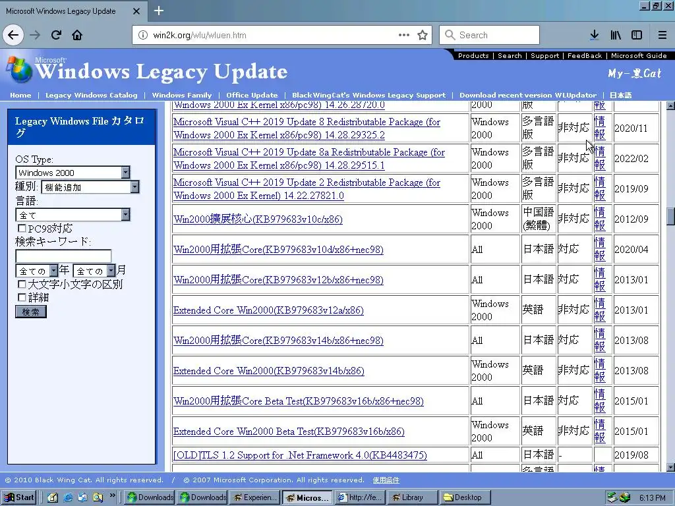This screenshot has height=506, width=675.
Task: Switch to Library taskbar window
Action: (413, 497)
